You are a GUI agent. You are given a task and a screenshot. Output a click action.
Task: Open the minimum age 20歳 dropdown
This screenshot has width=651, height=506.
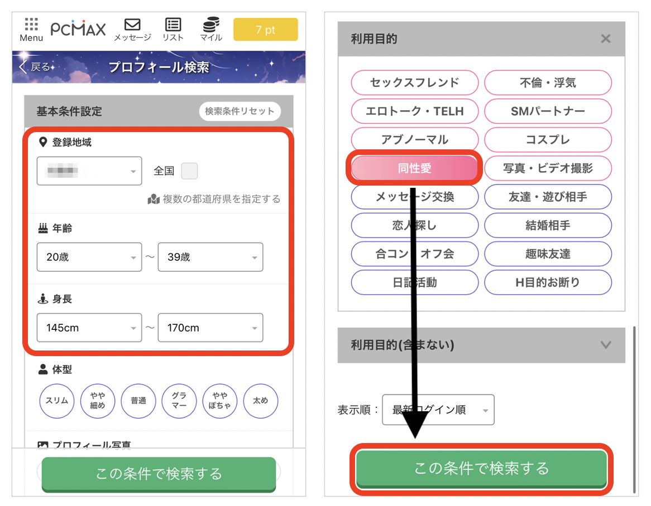click(89, 257)
